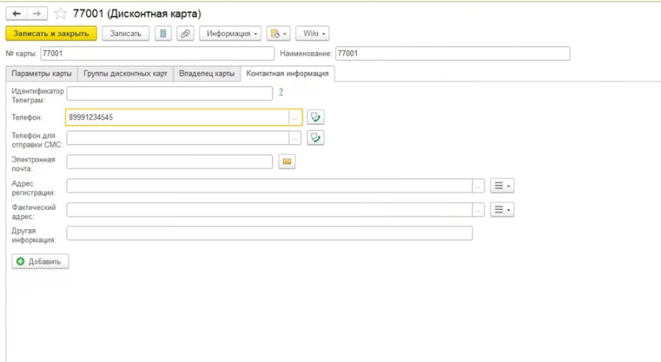Open the list menu next to Фактический адрес
661x362 pixels.
pos(502,209)
